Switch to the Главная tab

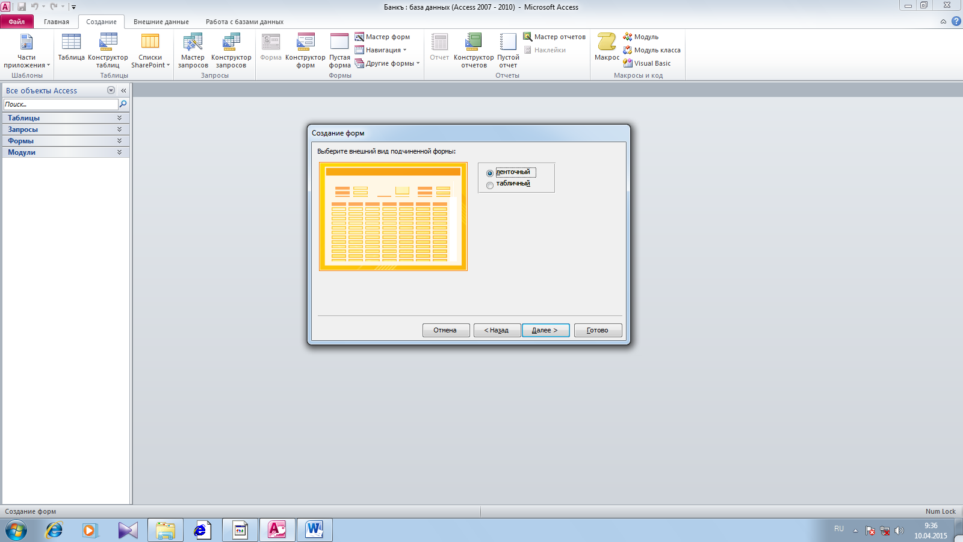[57, 22]
